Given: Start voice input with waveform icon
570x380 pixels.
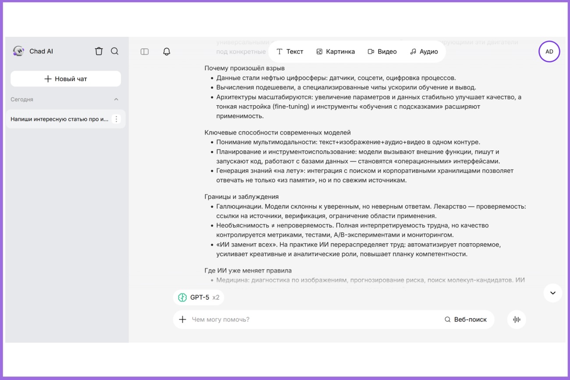Looking at the screenshot, I should tap(517, 320).
